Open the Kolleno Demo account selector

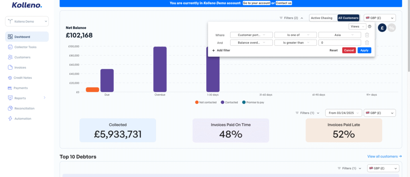pos(27,22)
